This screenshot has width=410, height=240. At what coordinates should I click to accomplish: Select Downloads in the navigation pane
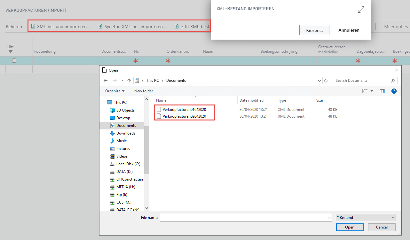126,133
